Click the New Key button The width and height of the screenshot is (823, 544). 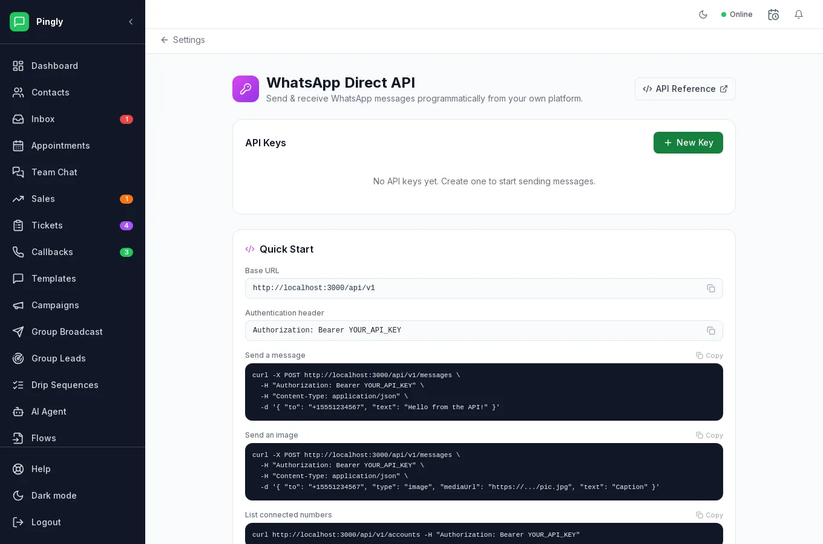(x=688, y=143)
